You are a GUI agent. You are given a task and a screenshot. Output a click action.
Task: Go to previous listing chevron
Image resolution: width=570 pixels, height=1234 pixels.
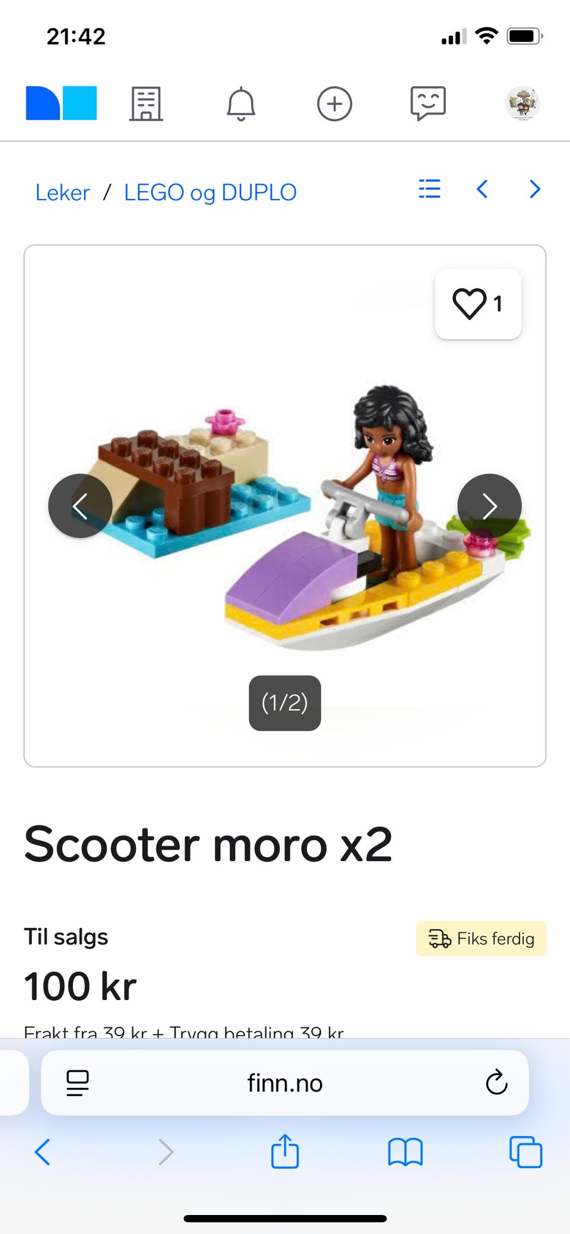(x=482, y=189)
